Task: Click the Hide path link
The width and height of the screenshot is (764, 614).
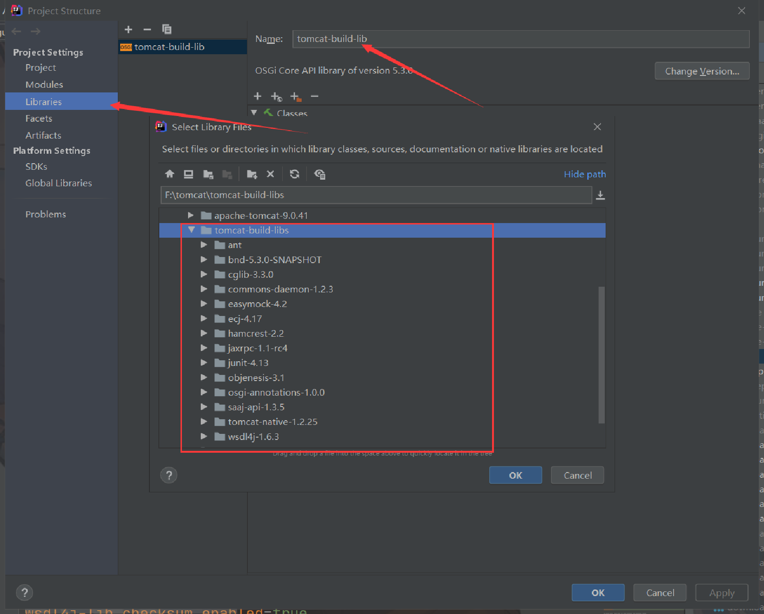Action: click(585, 174)
